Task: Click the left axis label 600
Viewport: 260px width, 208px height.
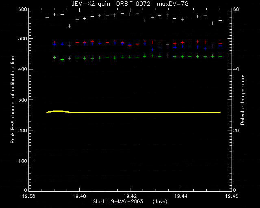Action: (23, 9)
